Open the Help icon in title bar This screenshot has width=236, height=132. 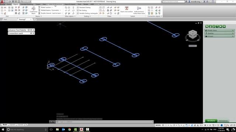[213, 1]
